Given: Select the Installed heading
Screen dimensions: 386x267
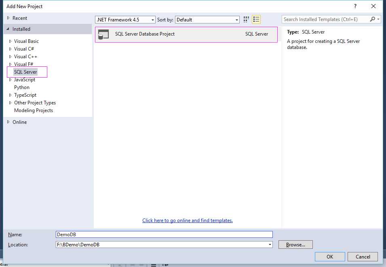Looking at the screenshot, I should (21, 29).
